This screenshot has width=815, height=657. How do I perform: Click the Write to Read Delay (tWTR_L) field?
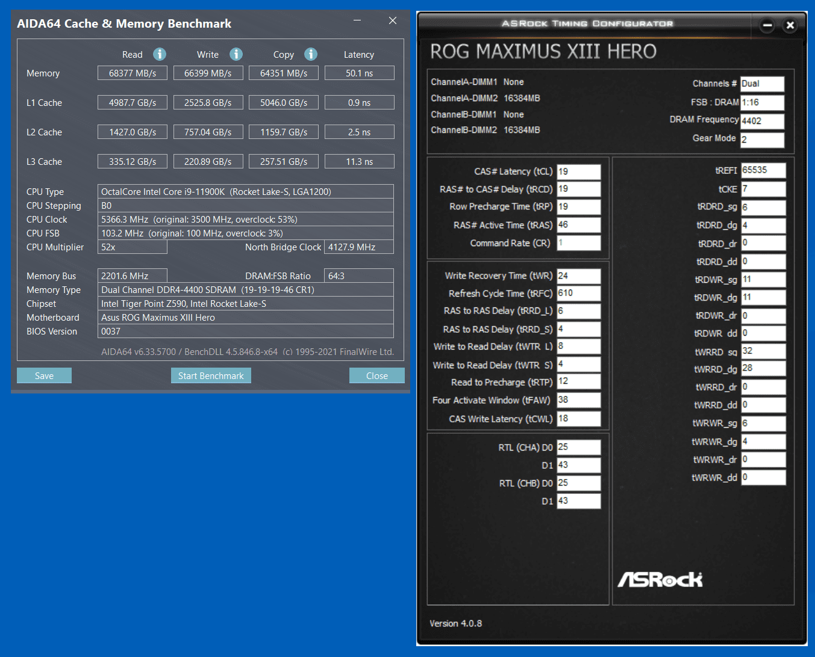pyautogui.click(x=579, y=346)
